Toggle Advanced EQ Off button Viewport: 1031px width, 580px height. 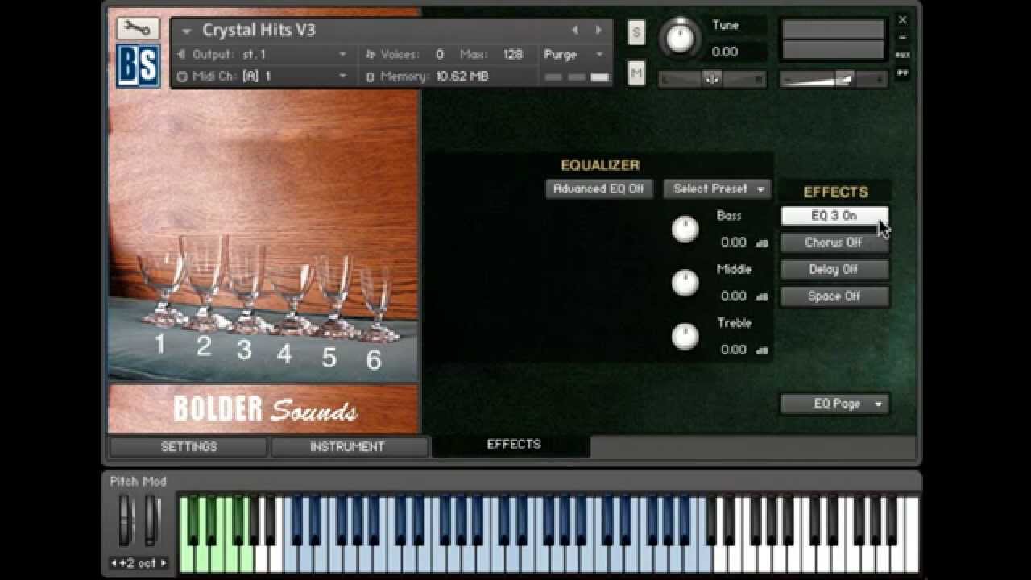599,188
